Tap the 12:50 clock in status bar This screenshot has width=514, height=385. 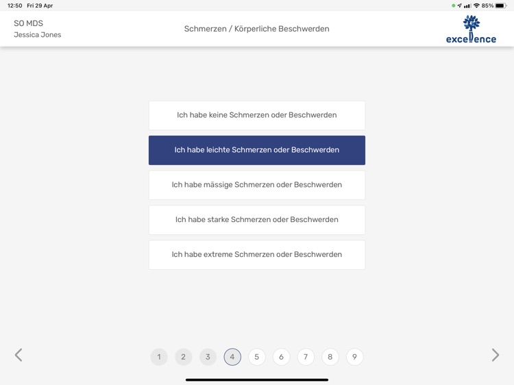(x=15, y=5)
